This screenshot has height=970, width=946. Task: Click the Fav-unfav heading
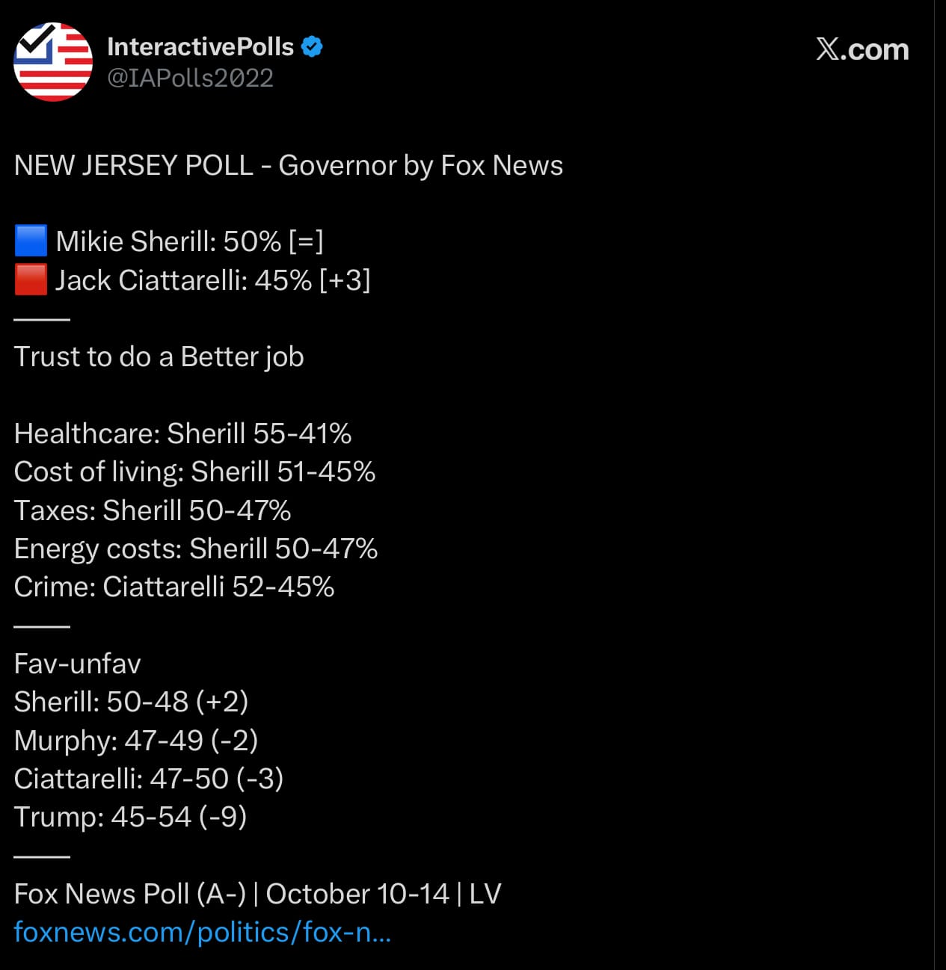point(77,664)
